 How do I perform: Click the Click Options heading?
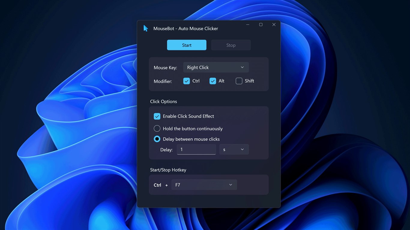[x=164, y=102]
